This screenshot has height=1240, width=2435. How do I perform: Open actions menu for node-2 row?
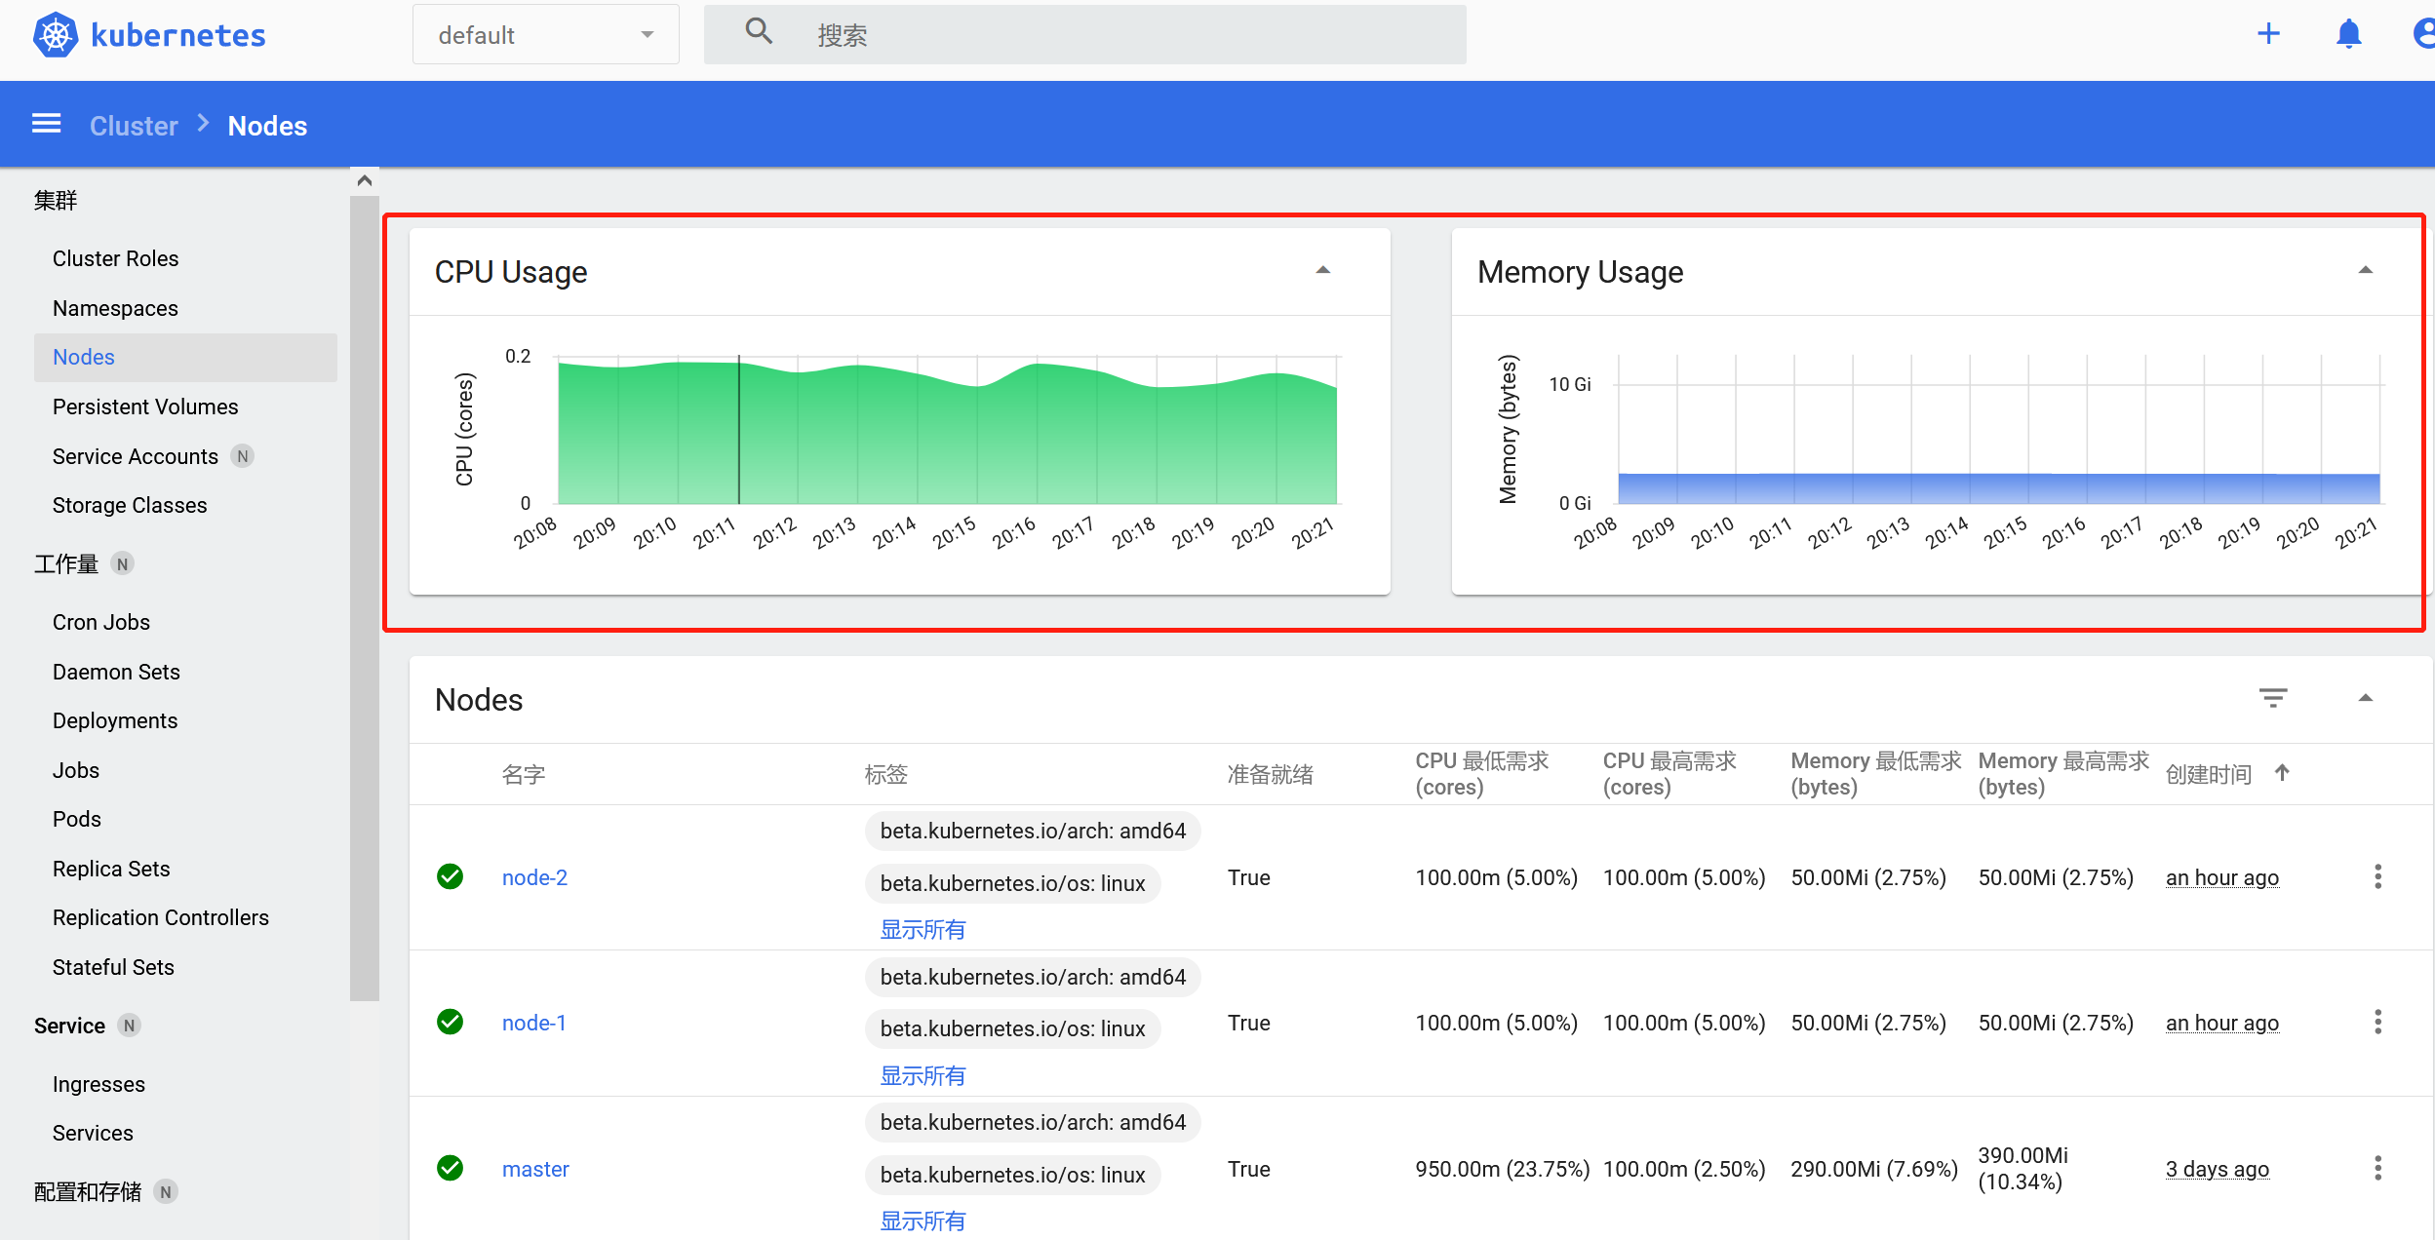click(2377, 876)
